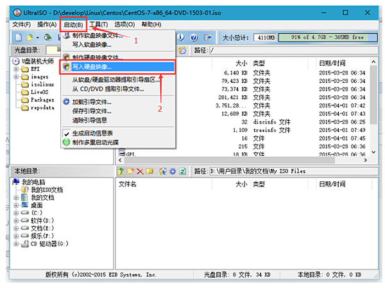Select the LiveOS folder in tree
This screenshot has height=288, width=385.
pos(40,92)
